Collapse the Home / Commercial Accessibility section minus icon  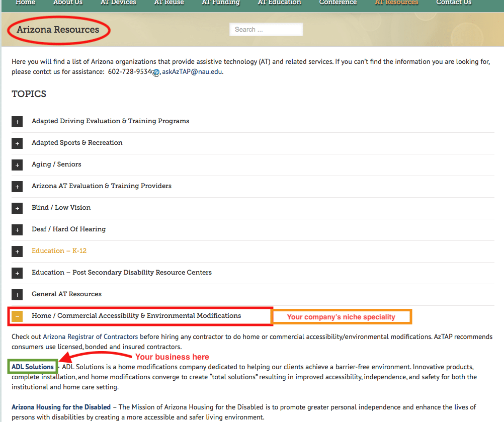coord(17,316)
